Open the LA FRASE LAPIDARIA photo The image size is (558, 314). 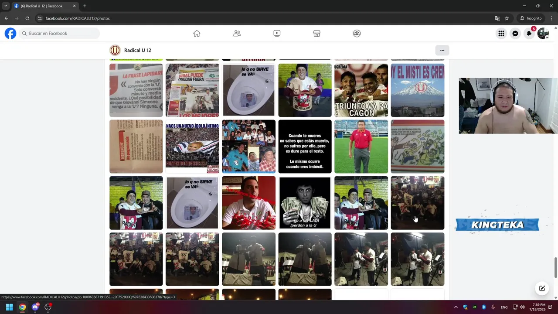136,90
